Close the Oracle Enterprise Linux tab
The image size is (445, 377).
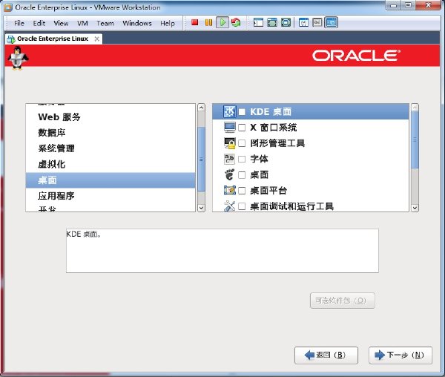tap(96, 39)
